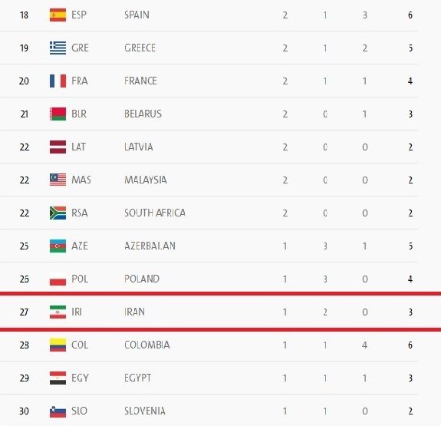Image resolution: width=441 pixels, height=426 pixels.
Task: Select the COLOMBIA country name
Action: click(x=146, y=345)
